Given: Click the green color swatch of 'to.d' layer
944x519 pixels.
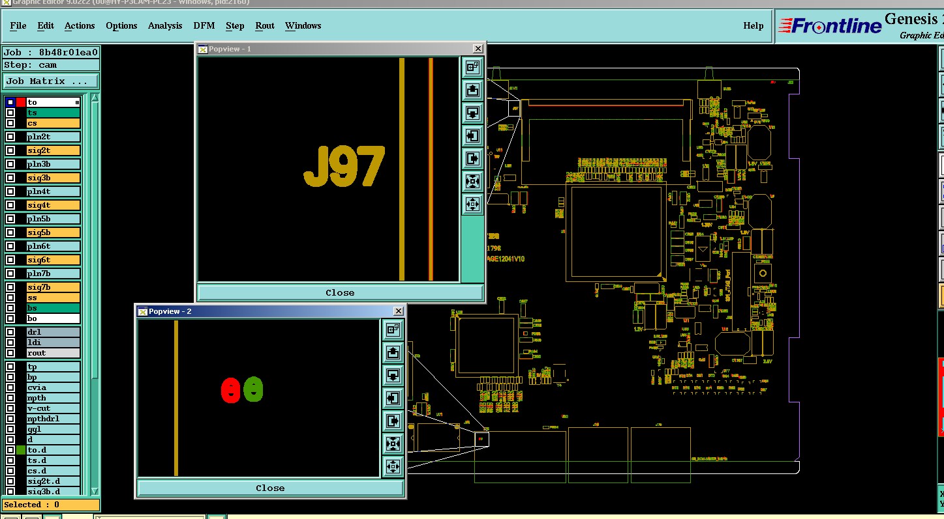Looking at the screenshot, I should click(x=21, y=450).
